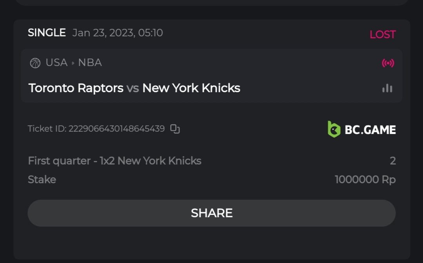Click the First quarter 1x2 market line
Screen dimensions: 423x263
click(114, 161)
